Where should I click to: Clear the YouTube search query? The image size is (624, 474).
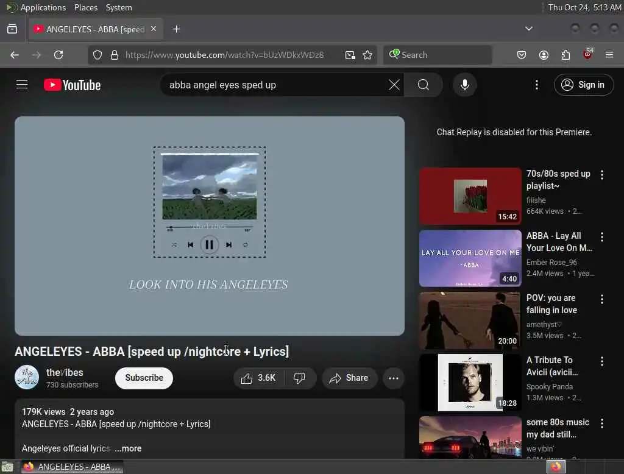394,85
